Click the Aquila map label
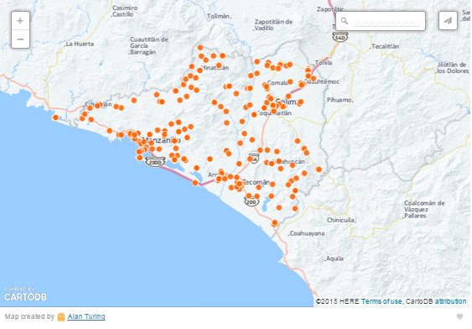This screenshot has height=329, width=472. click(x=335, y=258)
